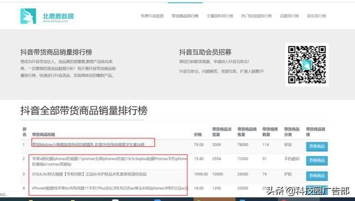Image resolution: width=355 pixels, height=201 pixels.
Task: Click the QR code image
Action: pos(307,65)
